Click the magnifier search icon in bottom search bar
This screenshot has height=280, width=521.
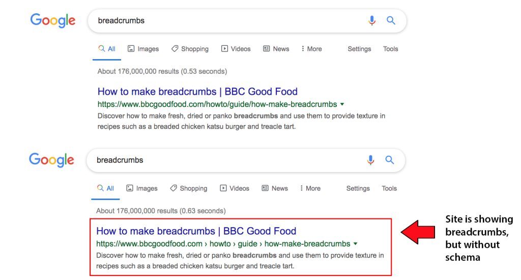tap(390, 160)
